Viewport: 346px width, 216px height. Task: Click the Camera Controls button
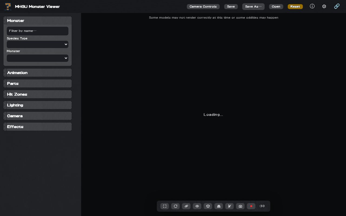point(203,6)
